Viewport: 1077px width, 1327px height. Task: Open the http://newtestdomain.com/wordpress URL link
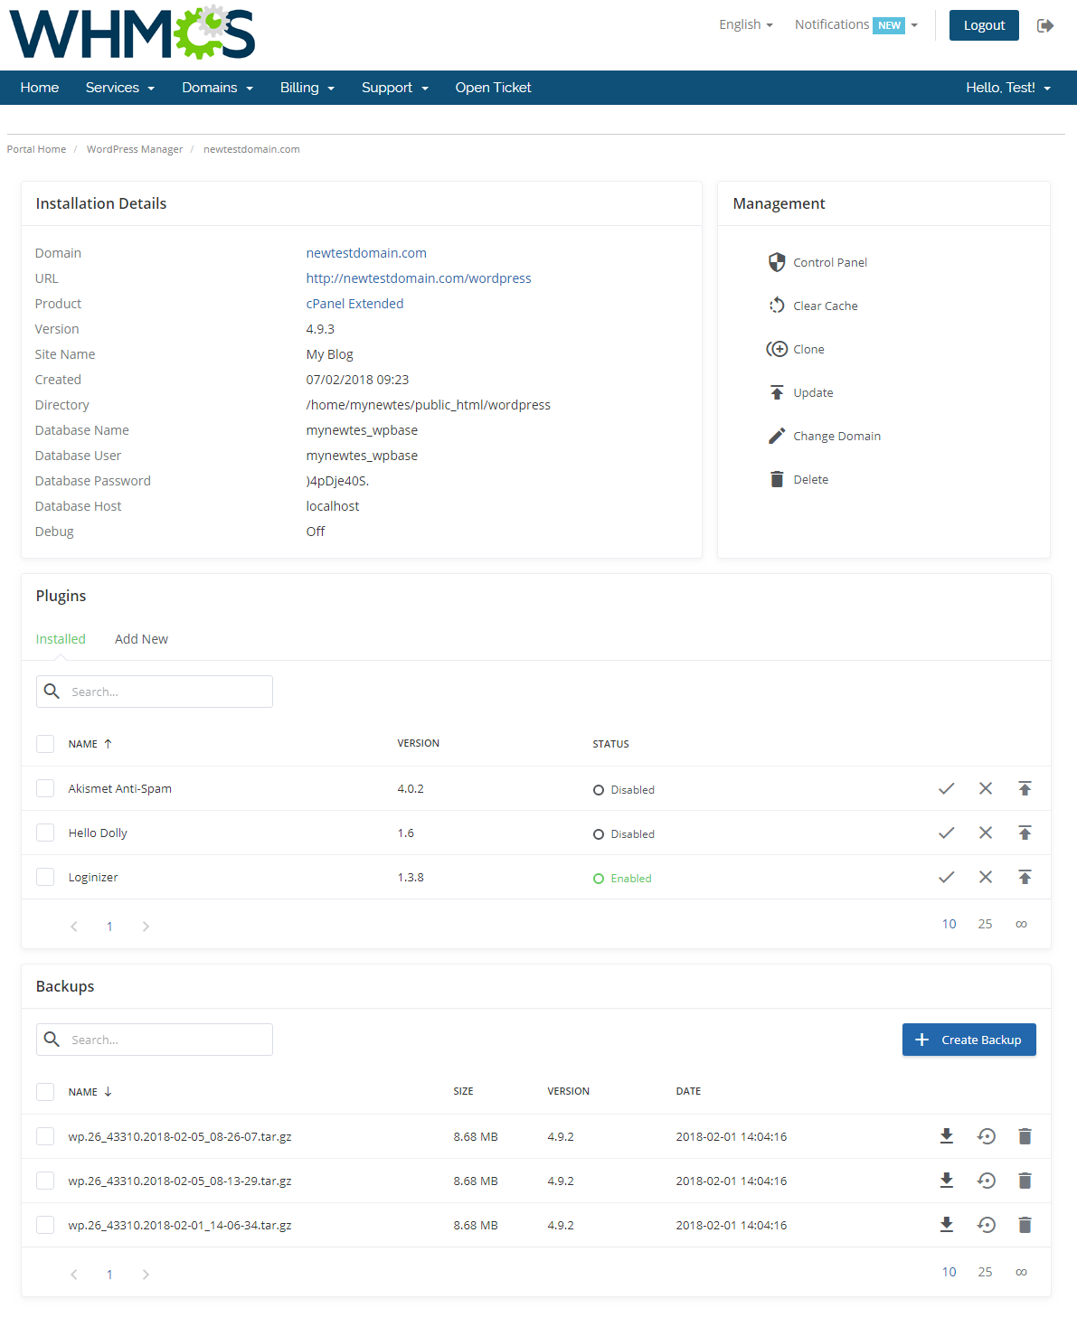point(419,278)
